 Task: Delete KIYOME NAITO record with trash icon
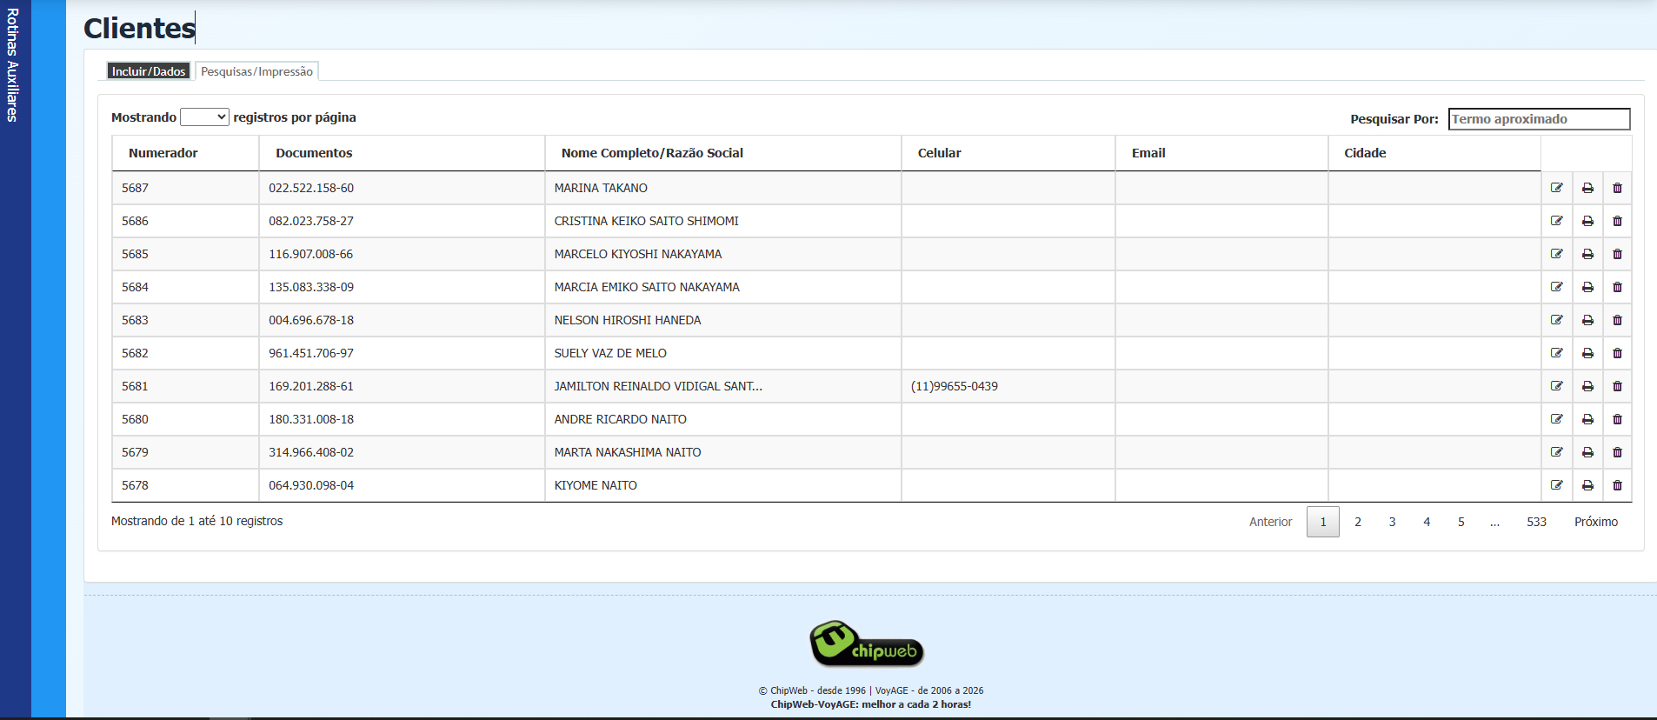tap(1617, 485)
